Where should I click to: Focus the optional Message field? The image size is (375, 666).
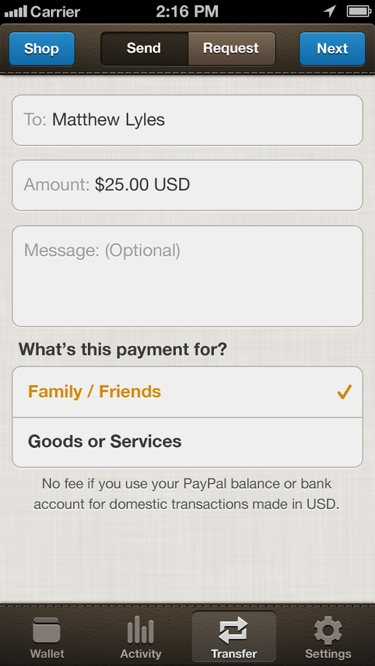(x=187, y=276)
